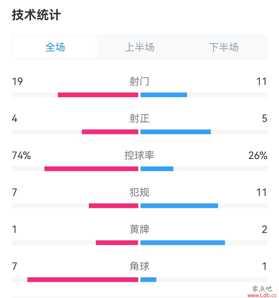Switch to the 上半场 tab
The image size is (279, 298).
[x=139, y=47]
